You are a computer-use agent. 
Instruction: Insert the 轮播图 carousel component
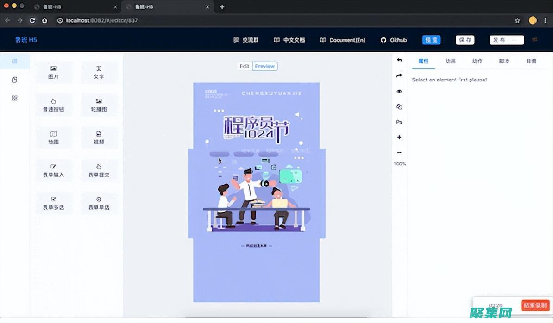pos(99,105)
